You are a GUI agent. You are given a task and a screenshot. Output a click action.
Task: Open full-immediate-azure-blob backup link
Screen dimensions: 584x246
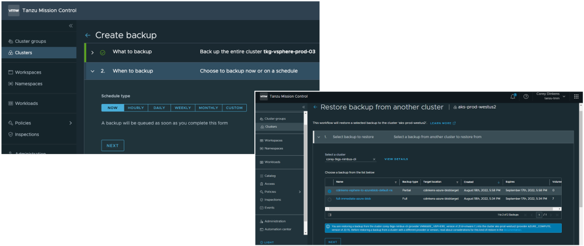coord(354,199)
